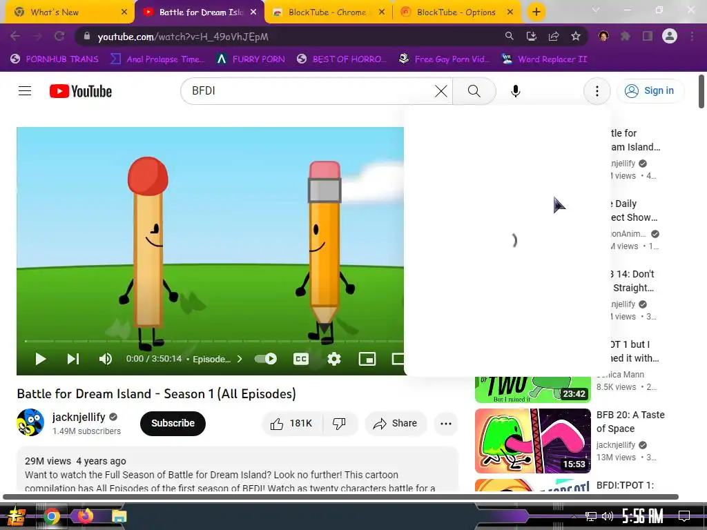This screenshot has height=530, width=707.
Task: Install or download page icon in address bar
Action: [531, 36]
